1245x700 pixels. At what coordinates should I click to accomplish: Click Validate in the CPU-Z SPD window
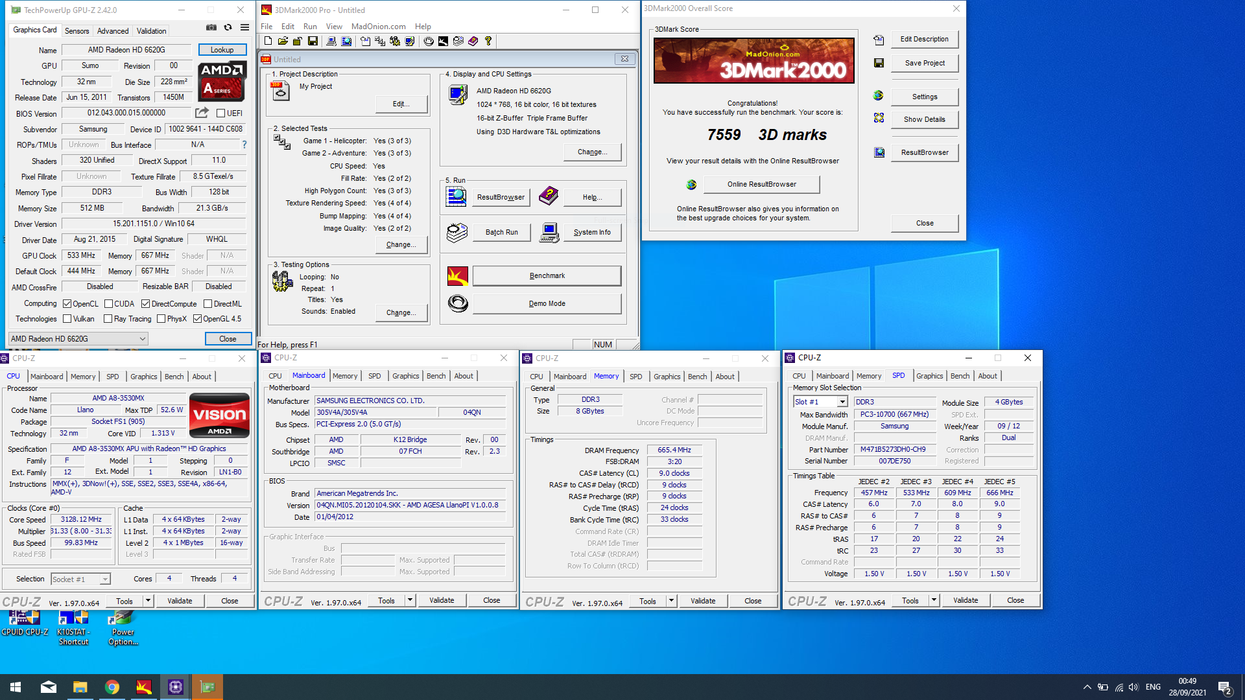[x=965, y=600]
